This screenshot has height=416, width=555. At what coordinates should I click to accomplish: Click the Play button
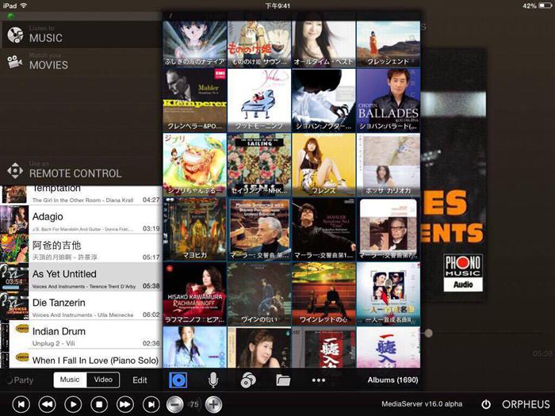coord(73,404)
